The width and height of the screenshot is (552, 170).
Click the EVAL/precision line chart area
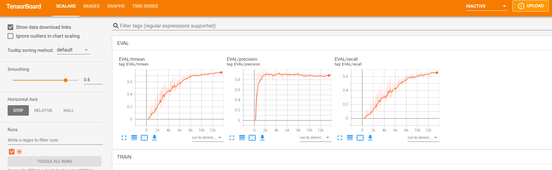coord(287,98)
